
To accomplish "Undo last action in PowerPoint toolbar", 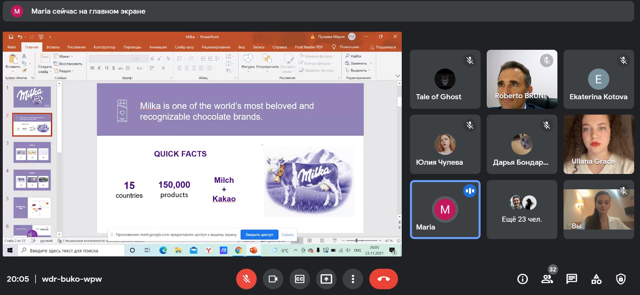I will coord(20,37).
